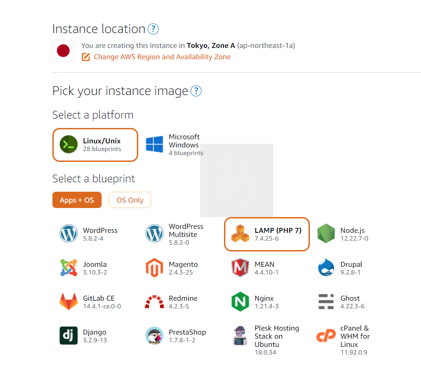Click the 4 blueprints text

186,153
